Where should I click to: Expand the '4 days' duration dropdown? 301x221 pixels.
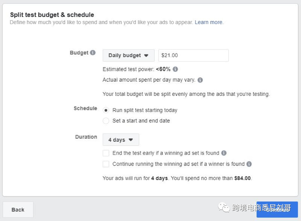121,139
